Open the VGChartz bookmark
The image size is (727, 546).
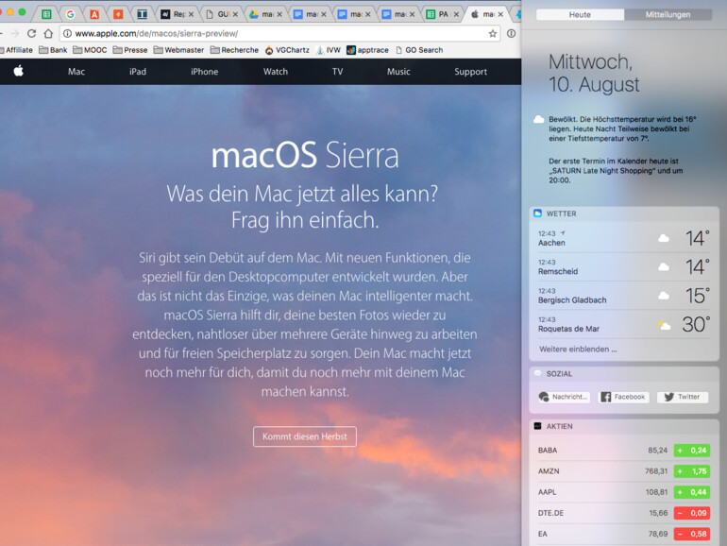(287, 50)
